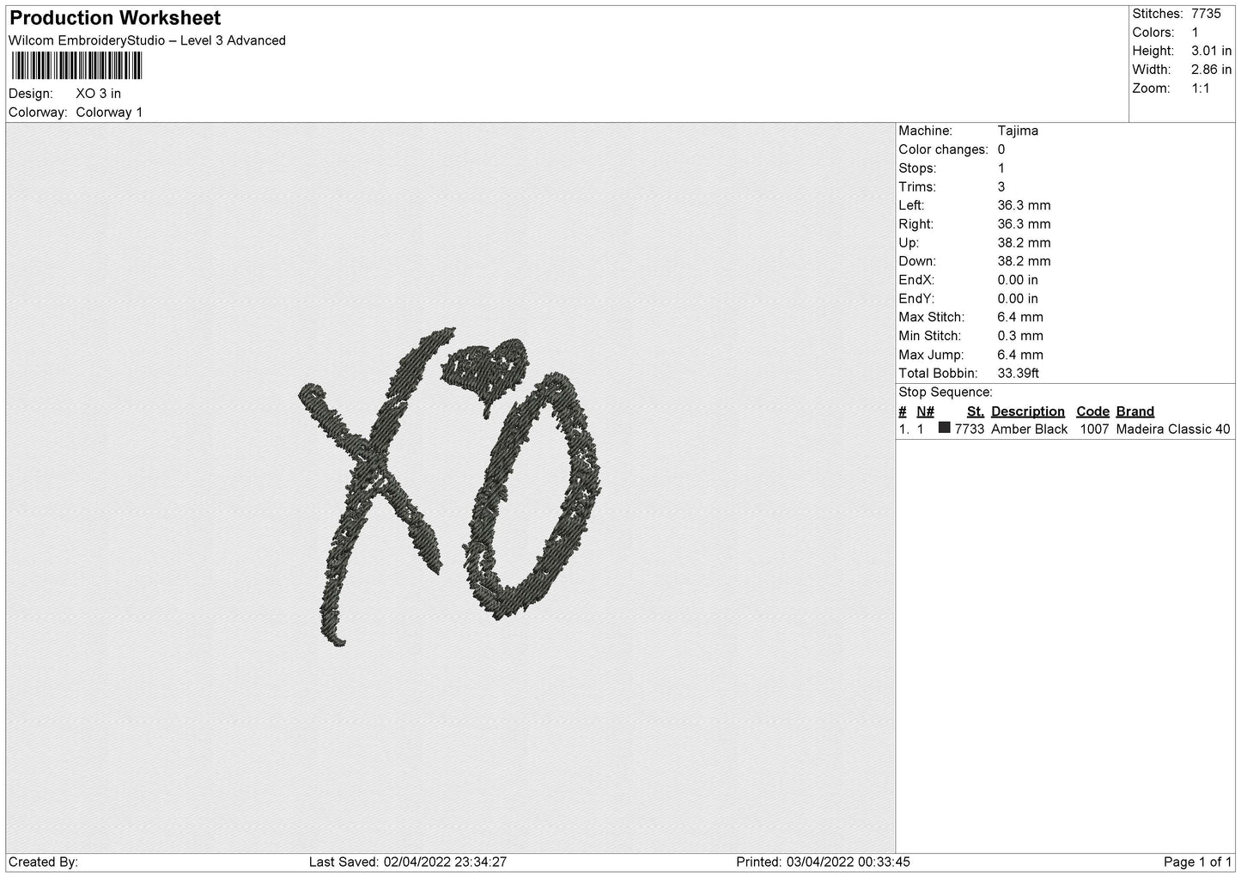Click the Machine value Tajima

tap(1018, 131)
